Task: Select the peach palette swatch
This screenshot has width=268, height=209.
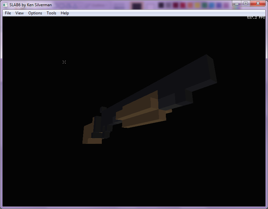Action: pos(190,5)
